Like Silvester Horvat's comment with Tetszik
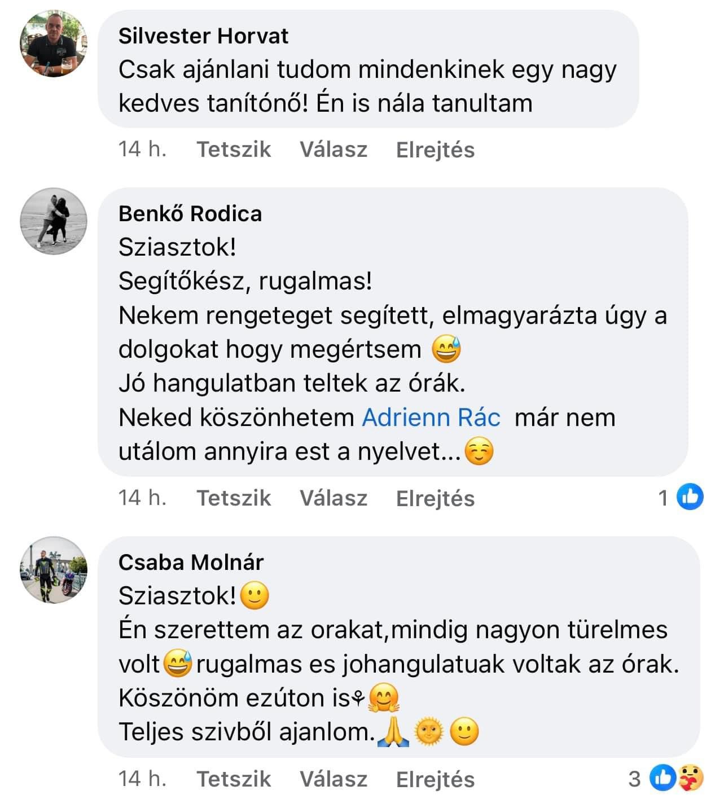 234,150
